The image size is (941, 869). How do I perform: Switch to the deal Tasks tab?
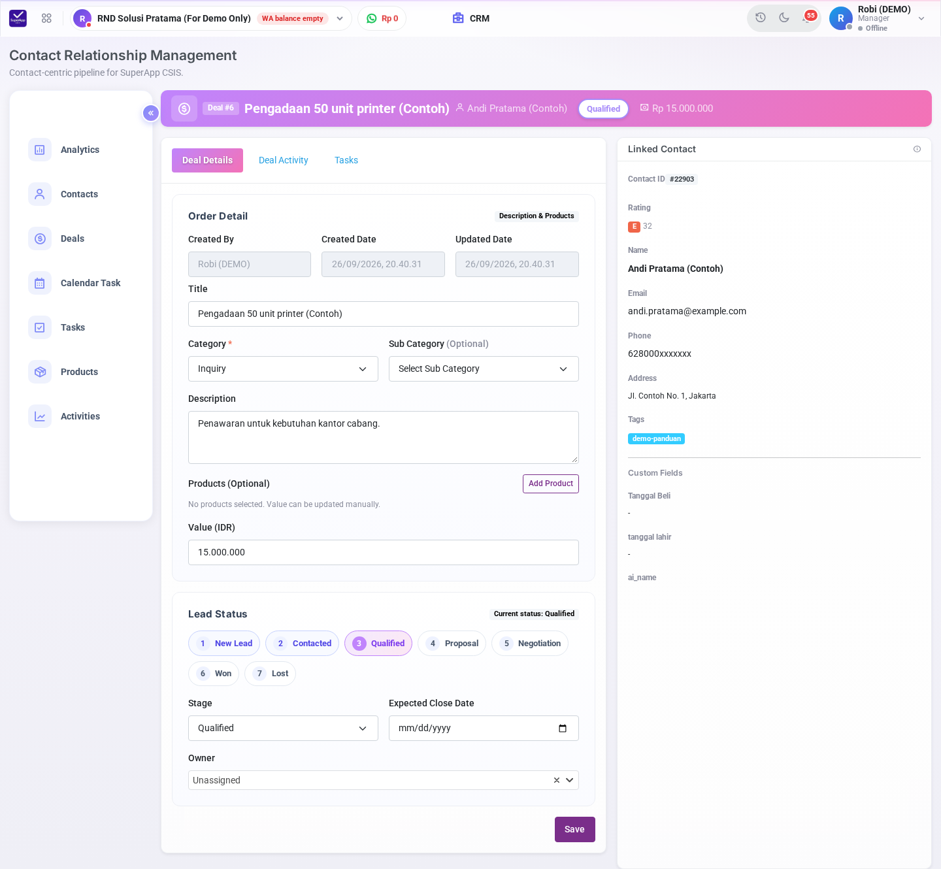tap(346, 161)
